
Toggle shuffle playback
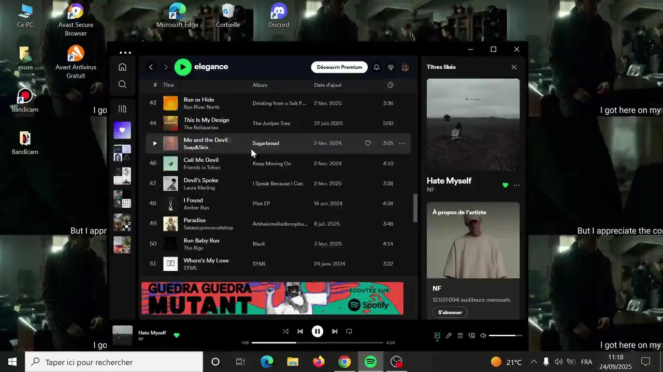tap(285, 331)
